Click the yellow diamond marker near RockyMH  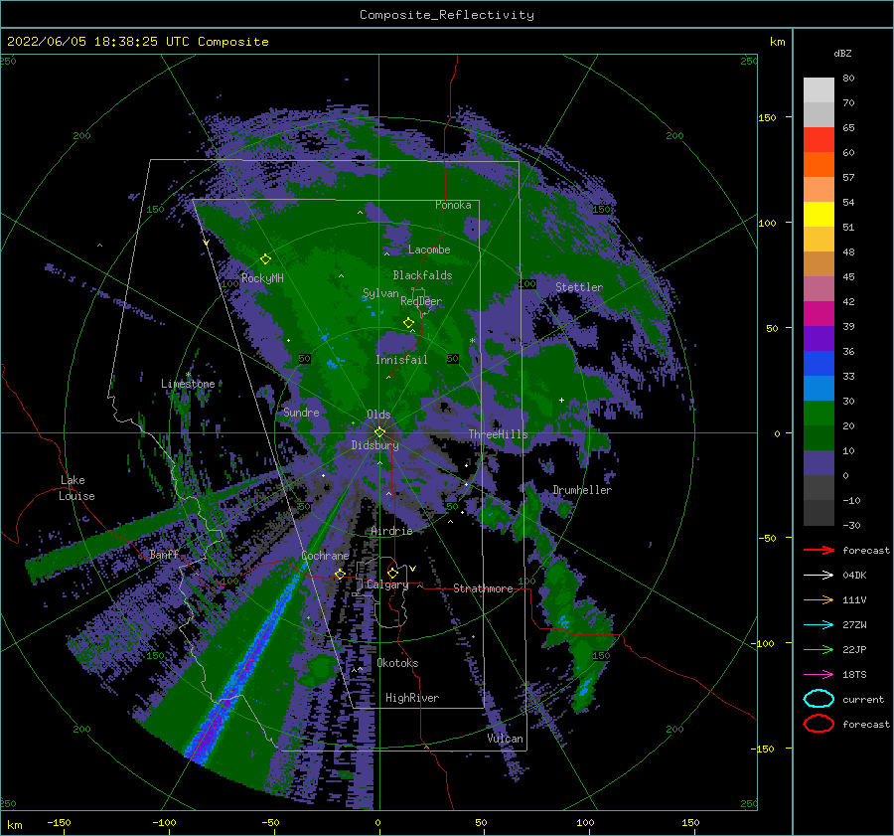265,259
